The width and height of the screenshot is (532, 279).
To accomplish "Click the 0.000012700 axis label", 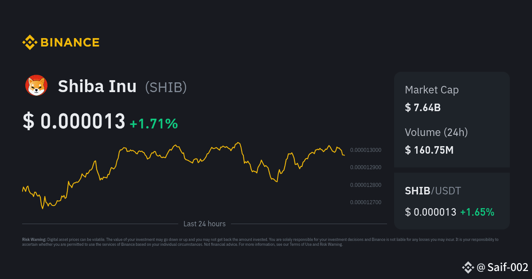I will pyautogui.click(x=366, y=202).
